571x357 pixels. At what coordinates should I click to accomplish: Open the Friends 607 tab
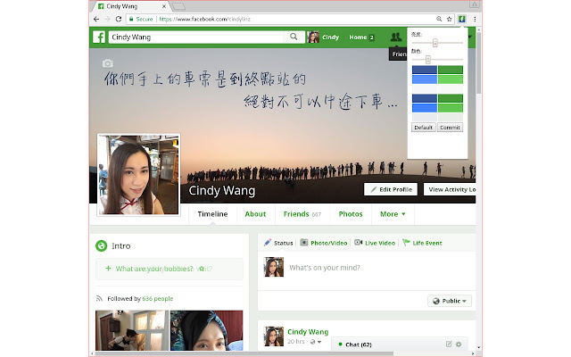(x=302, y=214)
